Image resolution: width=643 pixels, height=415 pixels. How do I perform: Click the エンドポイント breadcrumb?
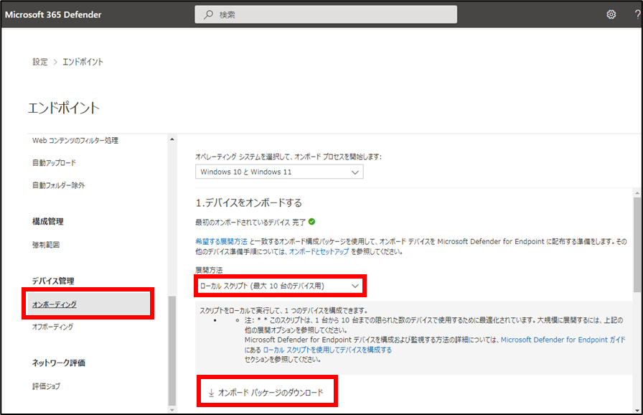(x=83, y=62)
